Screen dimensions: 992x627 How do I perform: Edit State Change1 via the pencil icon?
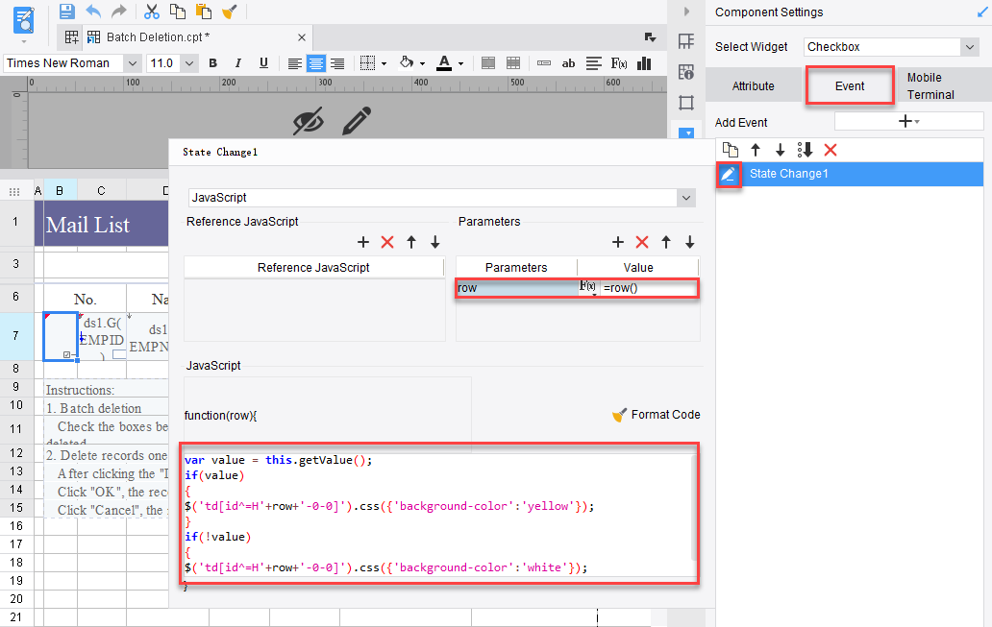(x=729, y=173)
